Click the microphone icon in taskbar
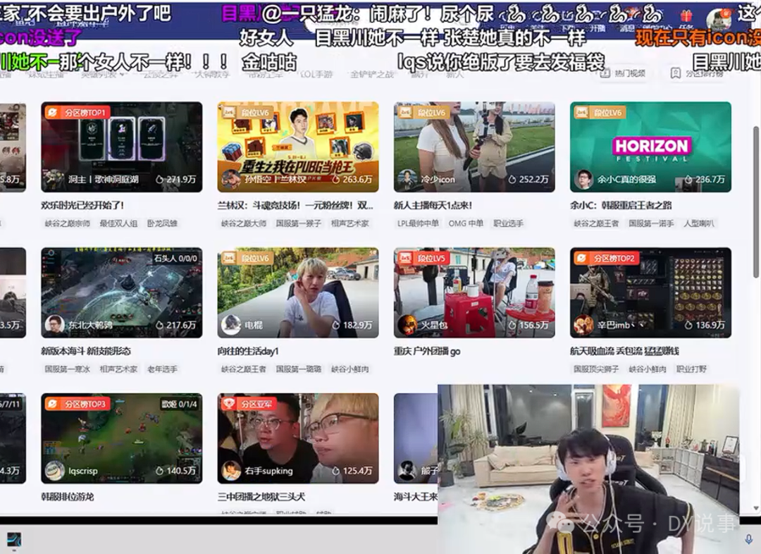761x554 pixels. (x=749, y=539)
